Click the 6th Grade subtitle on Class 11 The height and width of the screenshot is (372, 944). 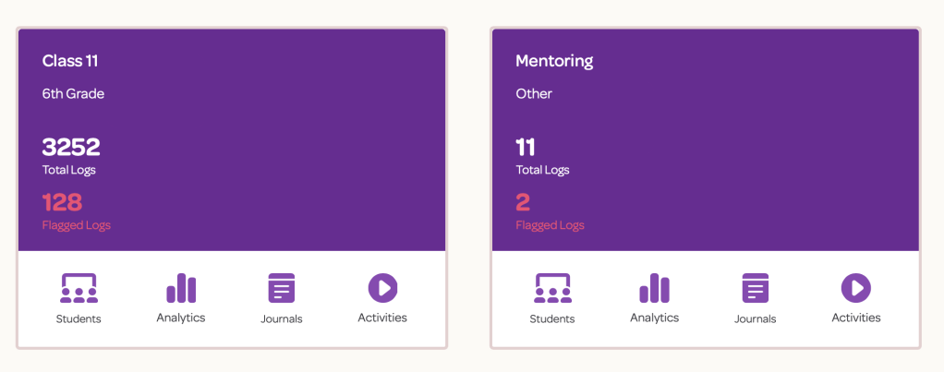(x=73, y=94)
